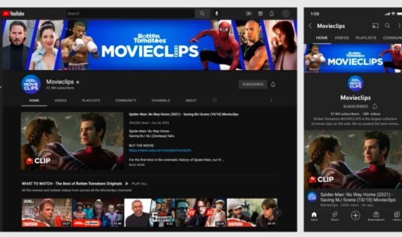The height and width of the screenshot is (237, 402).
Task: Tap the cellular signal bars in status bar
Action: (x=387, y=13)
